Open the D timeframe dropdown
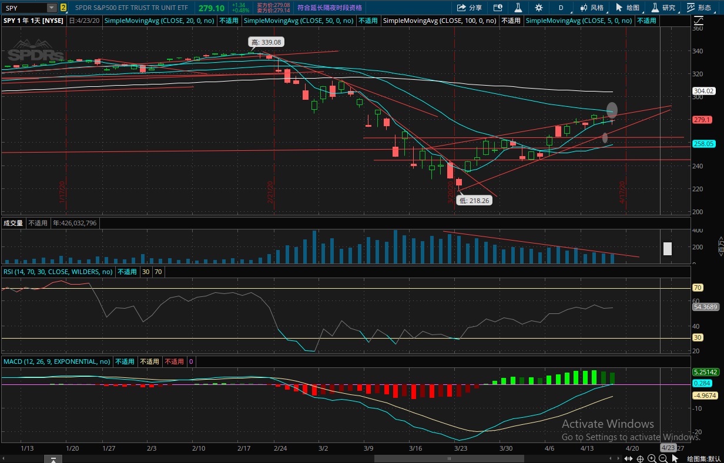Viewport: 724px width, 463px height. (x=561, y=8)
